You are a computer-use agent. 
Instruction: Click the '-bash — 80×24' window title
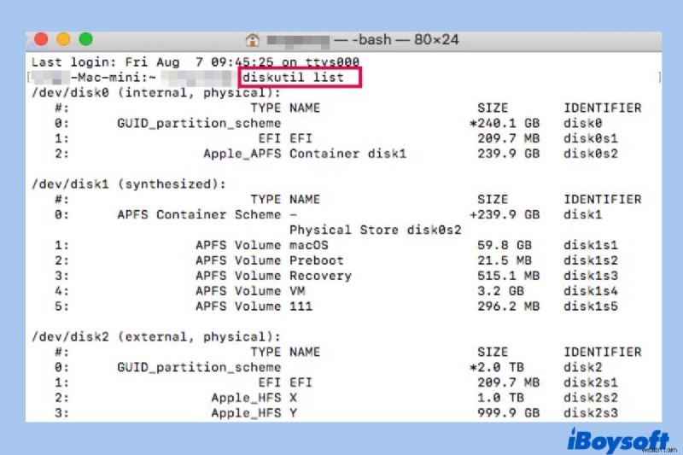tap(405, 40)
